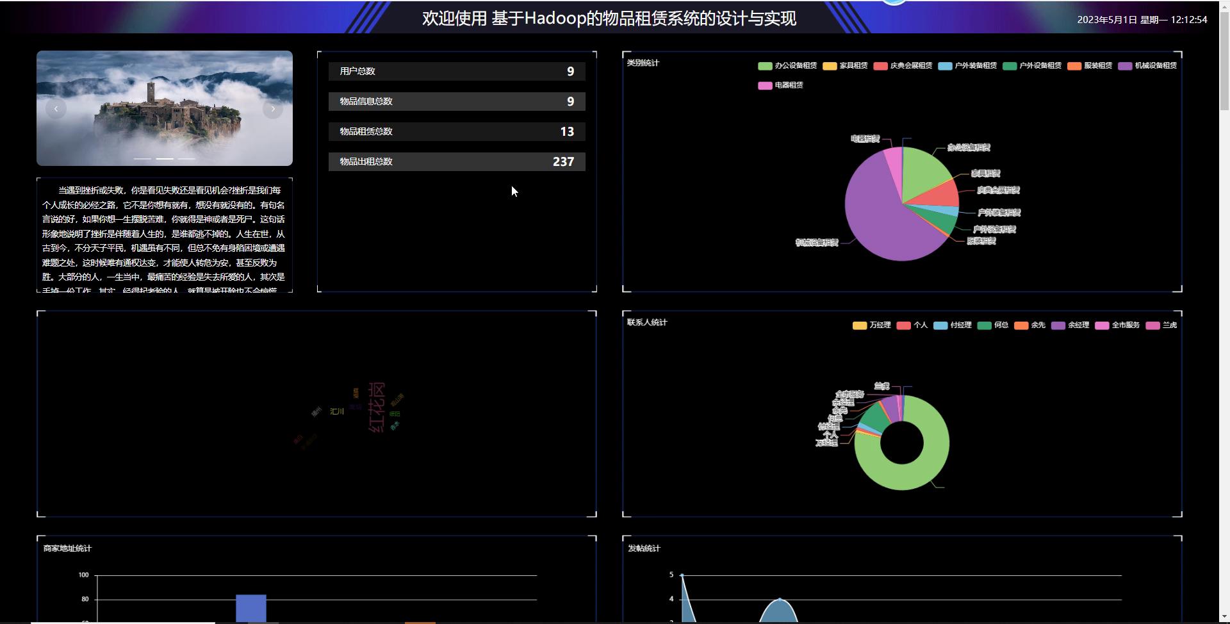Show the previous carousel image

[56, 109]
